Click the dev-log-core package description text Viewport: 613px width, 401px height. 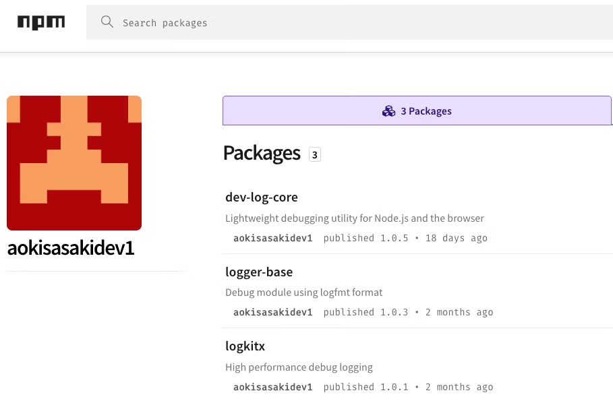tap(355, 218)
